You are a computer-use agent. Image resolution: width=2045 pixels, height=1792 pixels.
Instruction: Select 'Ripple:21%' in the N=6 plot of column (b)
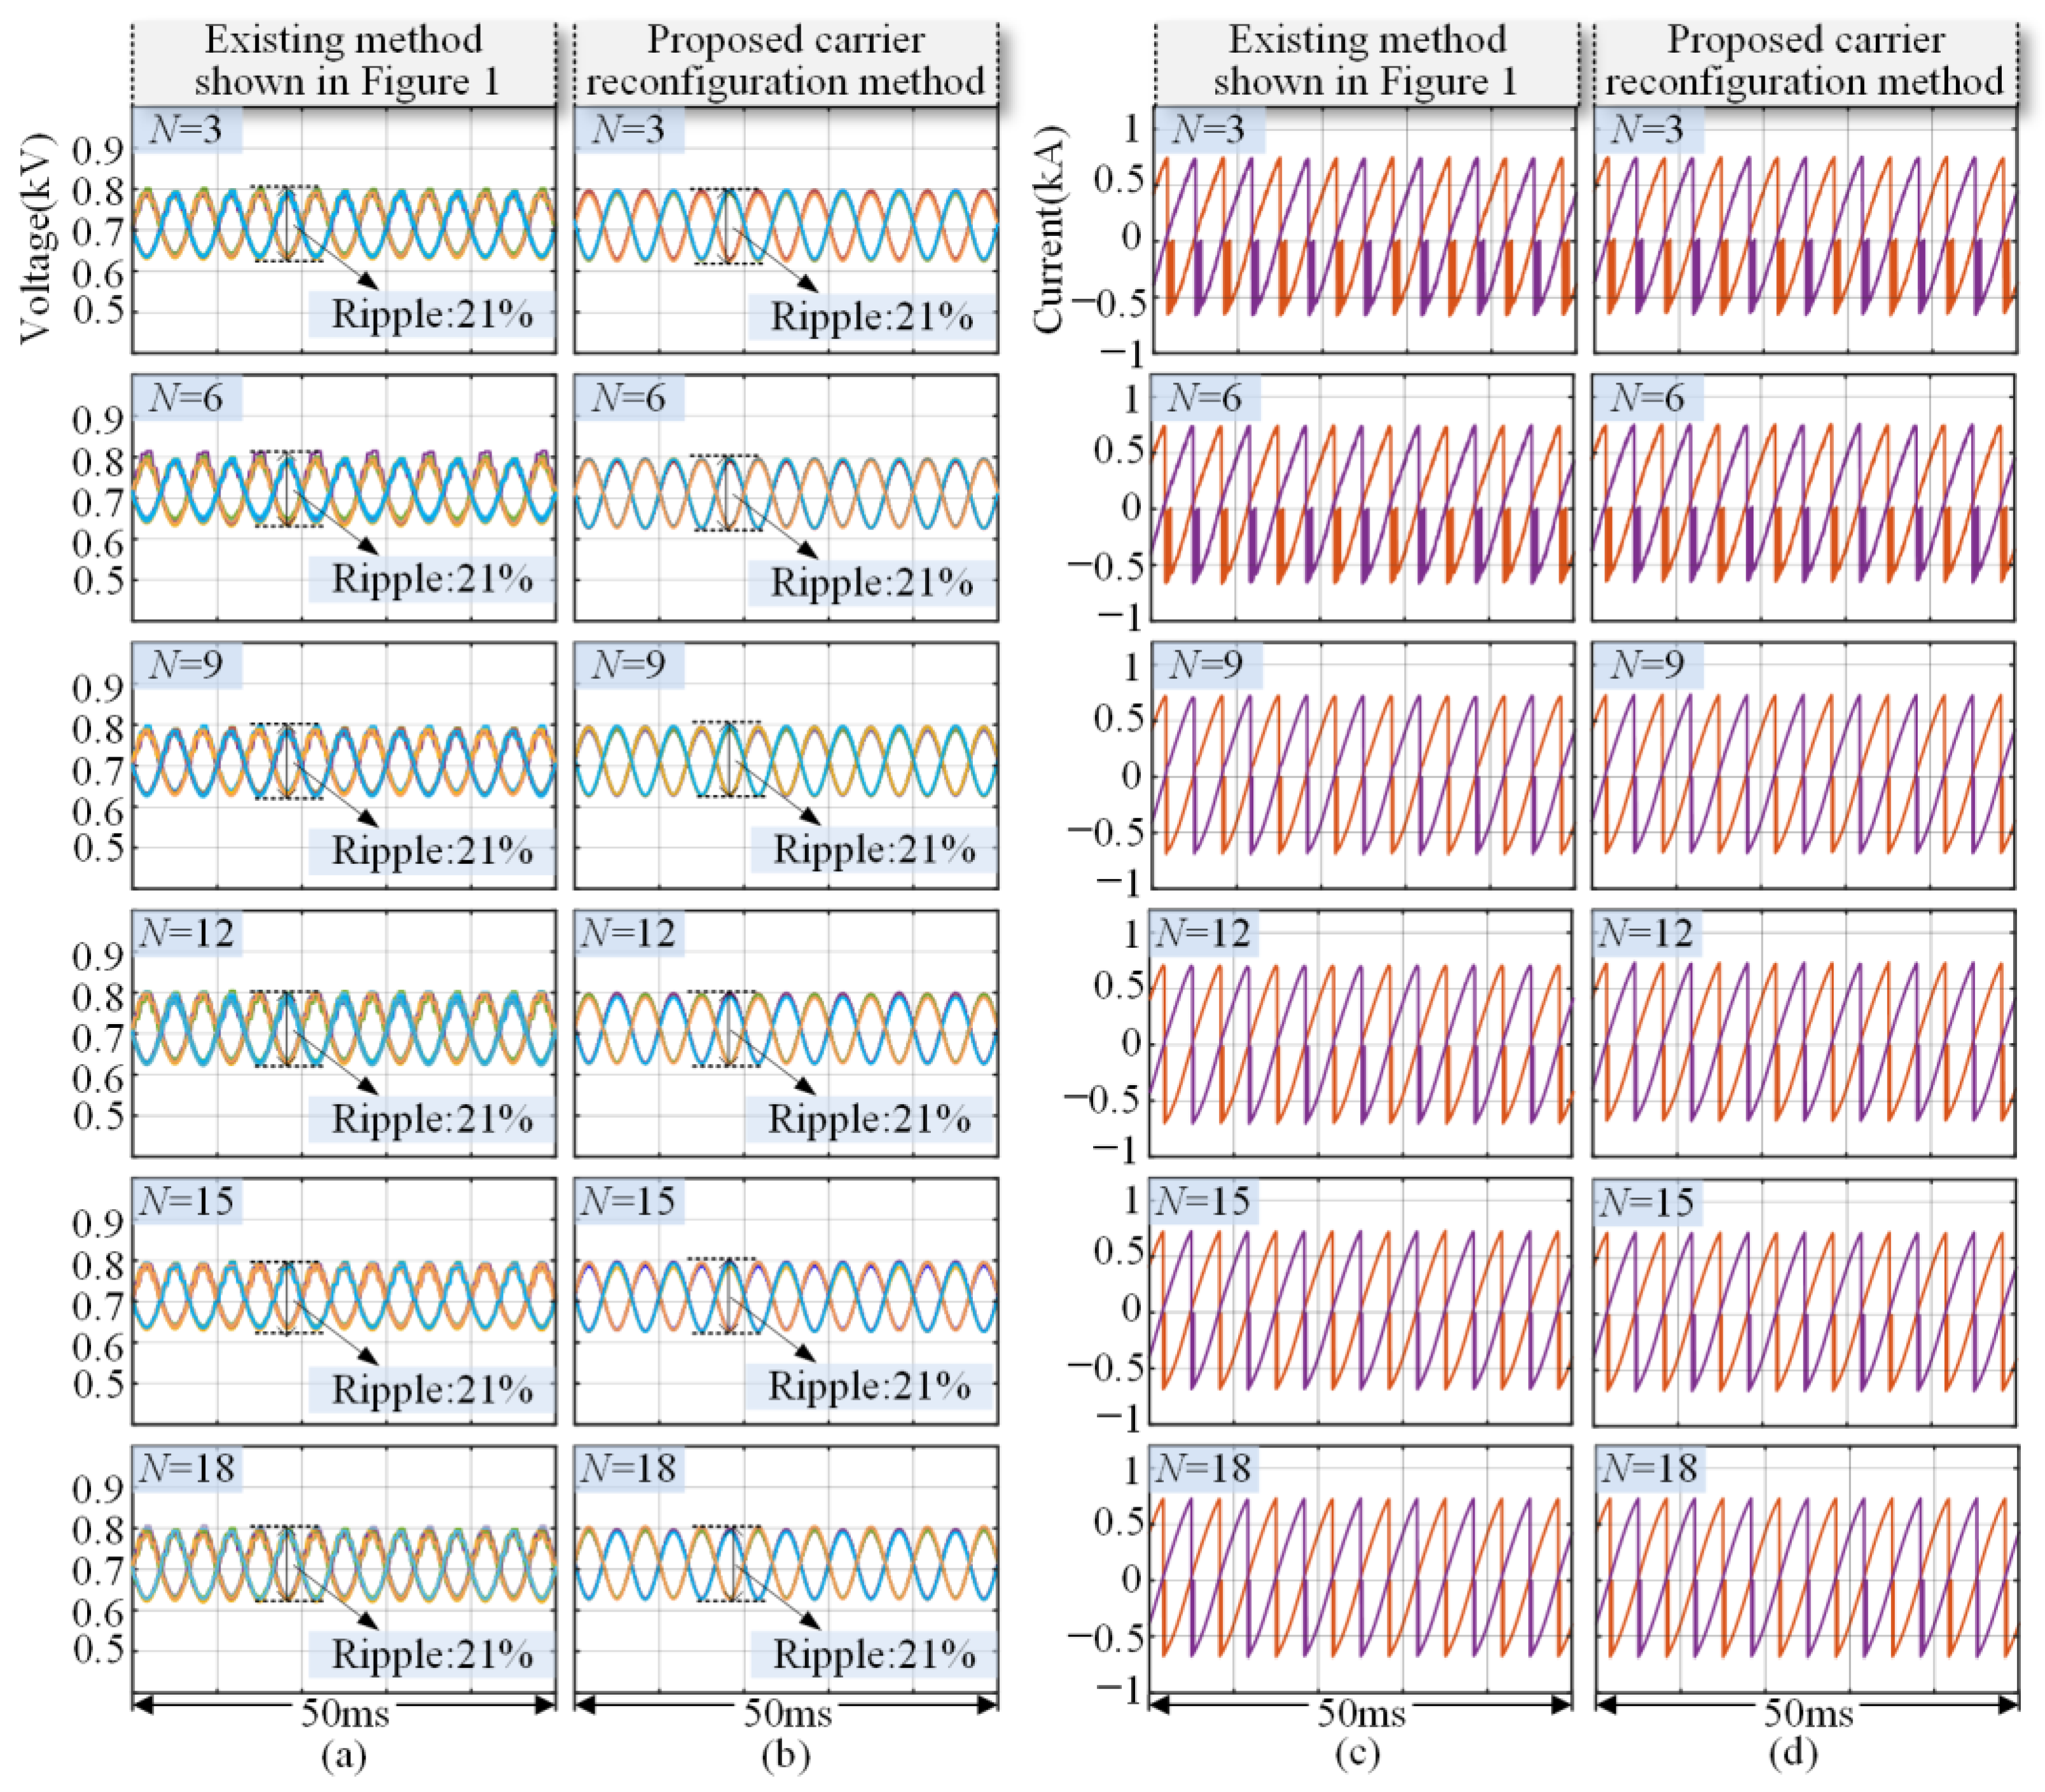871,583
